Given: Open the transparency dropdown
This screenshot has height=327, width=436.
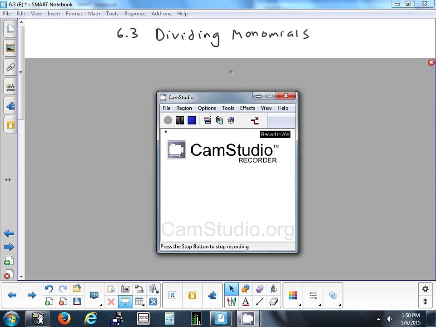Looking at the screenshot, I should coord(333,295).
